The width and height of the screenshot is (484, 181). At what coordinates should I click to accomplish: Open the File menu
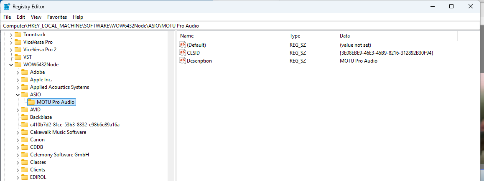click(x=7, y=17)
